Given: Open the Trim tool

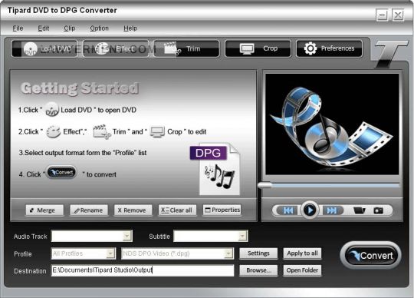Looking at the screenshot, I should point(186,48).
